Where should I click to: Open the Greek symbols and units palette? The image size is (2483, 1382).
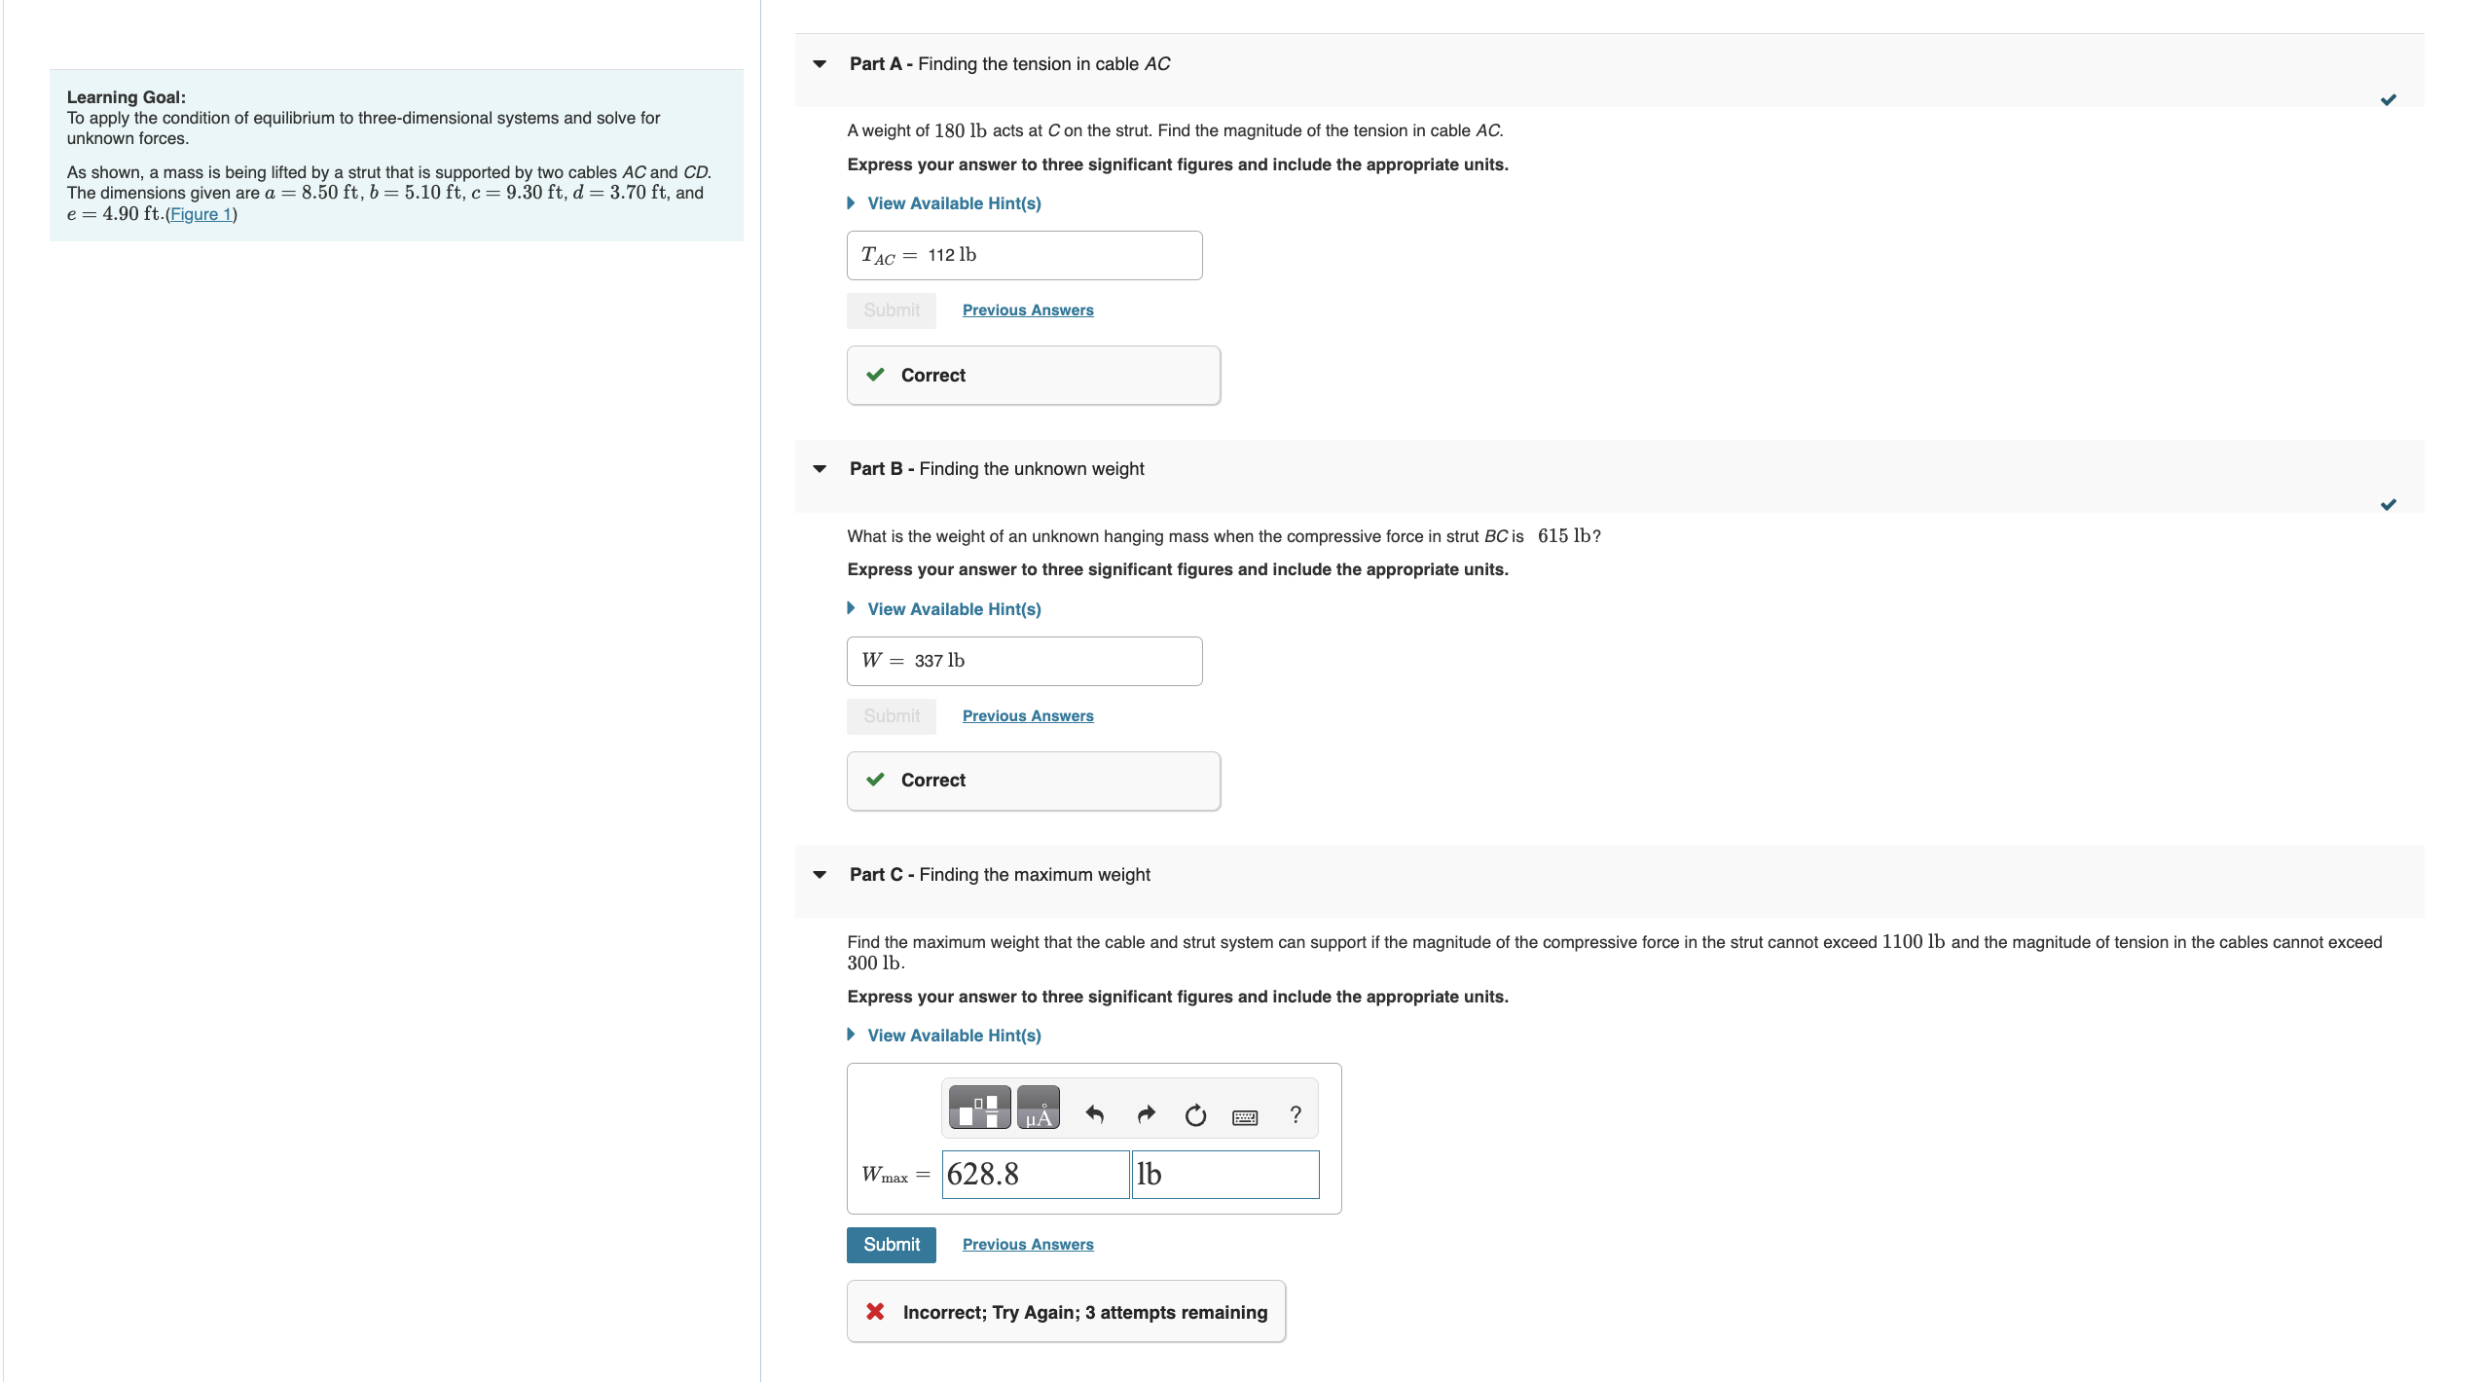point(1038,1108)
